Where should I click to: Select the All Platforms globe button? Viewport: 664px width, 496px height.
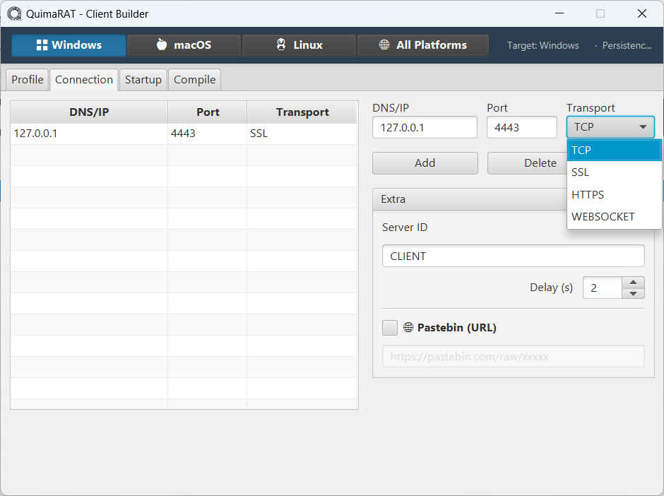coord(422,45)
